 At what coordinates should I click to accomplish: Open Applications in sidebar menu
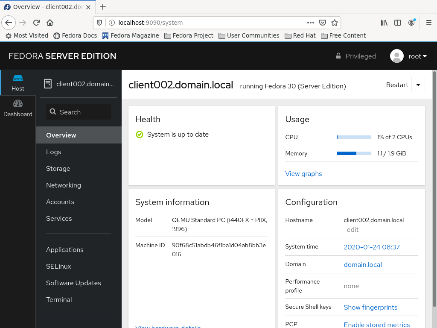click(79, 249)
